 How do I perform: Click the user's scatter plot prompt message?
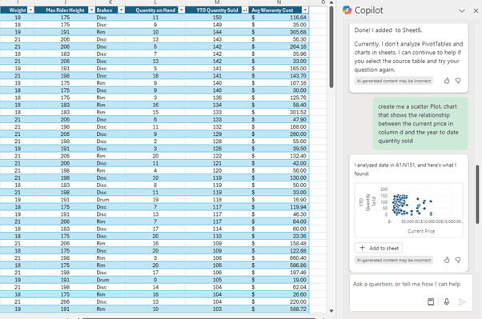[x=420, y=124]
